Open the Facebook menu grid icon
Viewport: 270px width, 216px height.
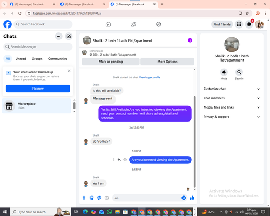(239, 24)
